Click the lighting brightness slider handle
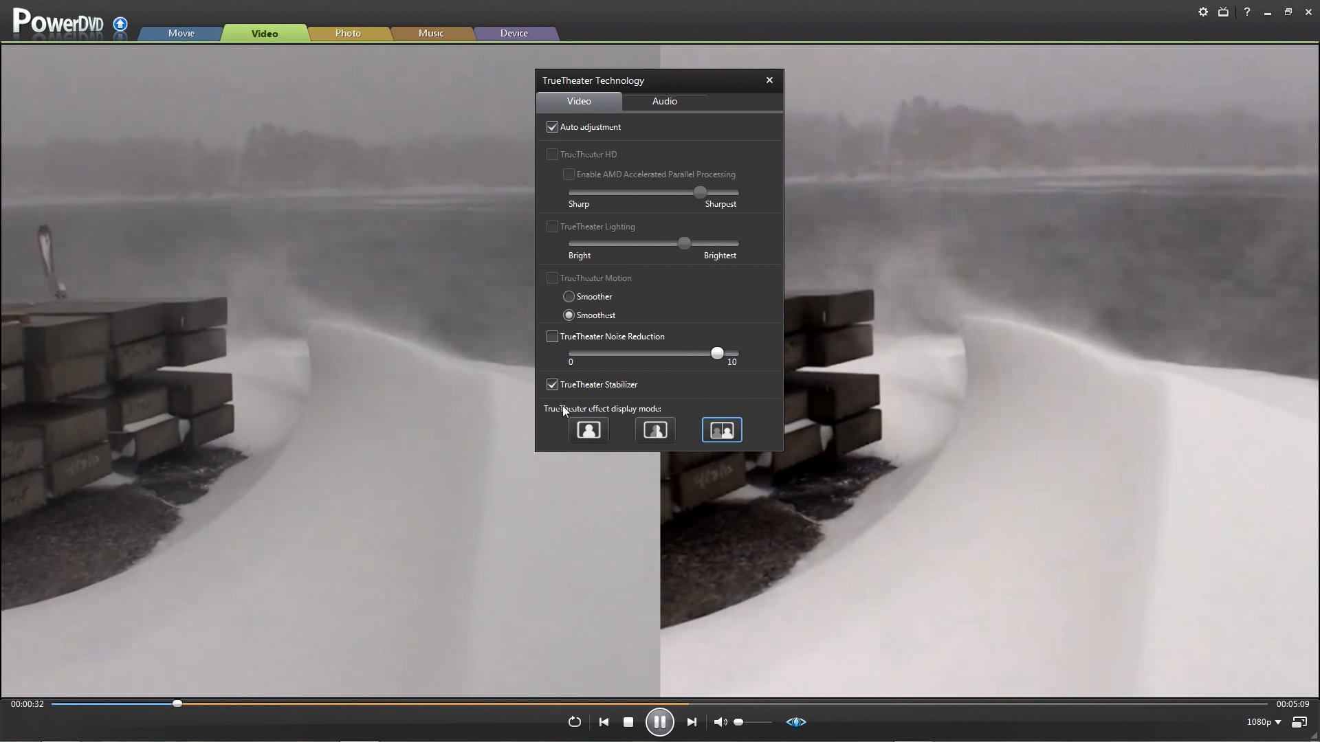The height and width of the screenshot is (742, 1320). coord(684,243)
